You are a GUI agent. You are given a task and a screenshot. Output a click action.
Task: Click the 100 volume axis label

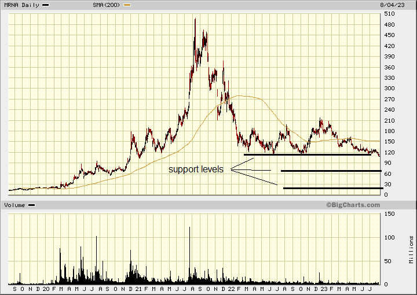tap(389, 237)
